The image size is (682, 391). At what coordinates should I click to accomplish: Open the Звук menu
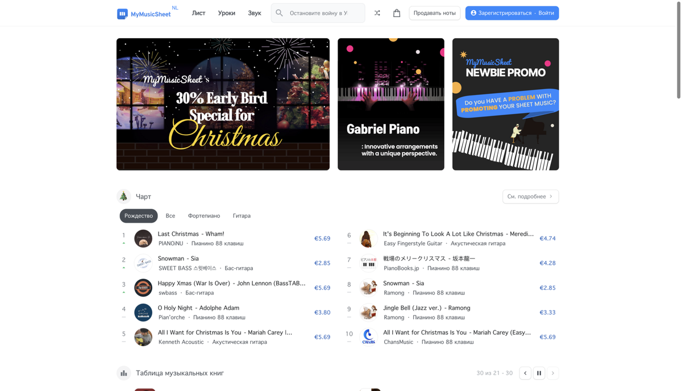tap(255, 13)
